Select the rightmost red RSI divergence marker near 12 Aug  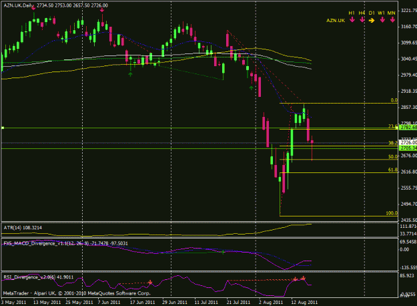(x=303, y=279)
